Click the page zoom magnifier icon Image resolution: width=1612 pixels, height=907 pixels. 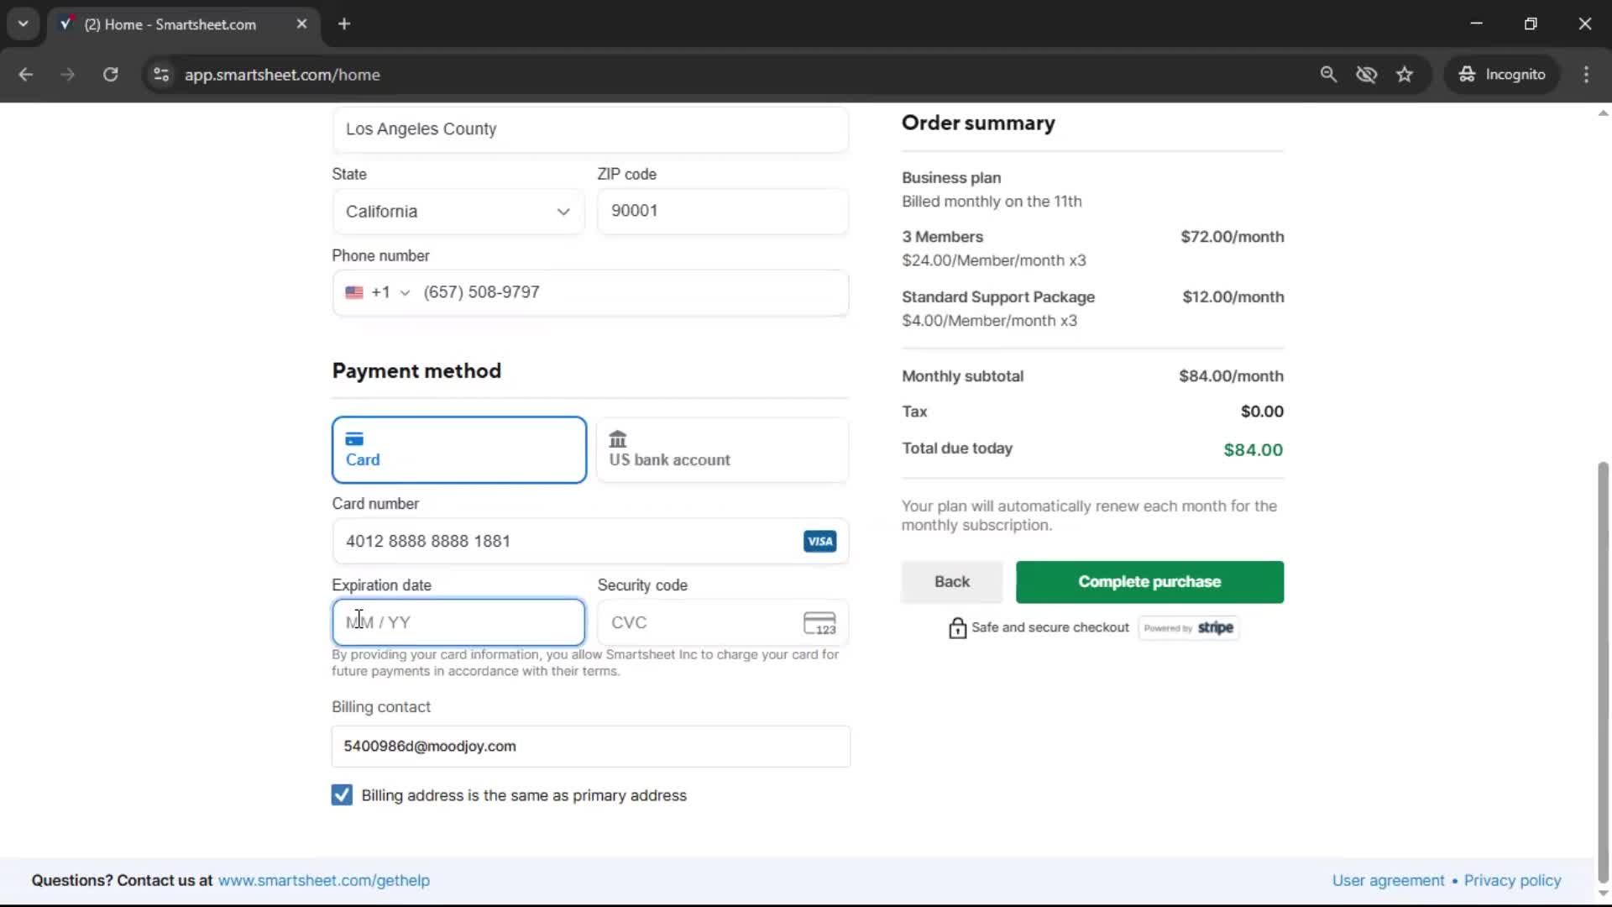(x=1328, y=74)
